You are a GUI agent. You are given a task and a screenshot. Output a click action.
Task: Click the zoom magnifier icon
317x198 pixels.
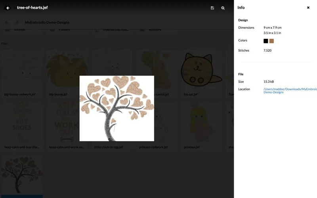(x=223, y=8)
